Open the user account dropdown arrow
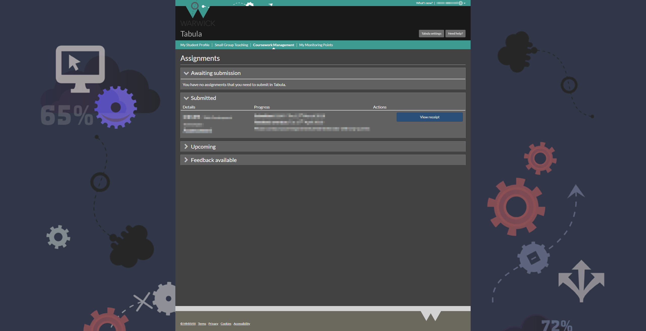 click(x=465, y=3)
